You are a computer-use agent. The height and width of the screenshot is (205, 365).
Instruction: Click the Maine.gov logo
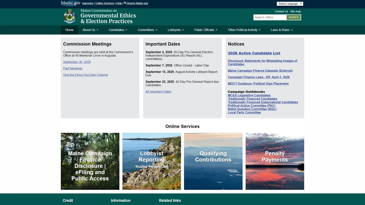[71, 3]
